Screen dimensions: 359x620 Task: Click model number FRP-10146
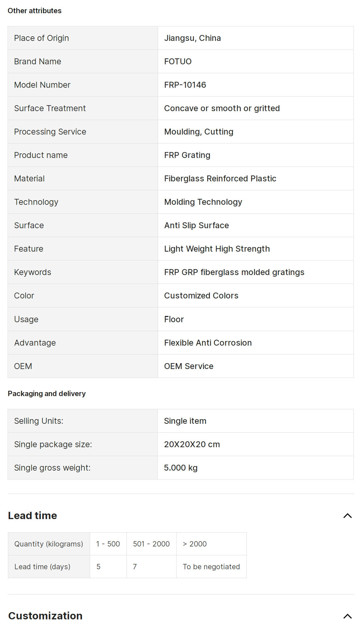point(185,85)
